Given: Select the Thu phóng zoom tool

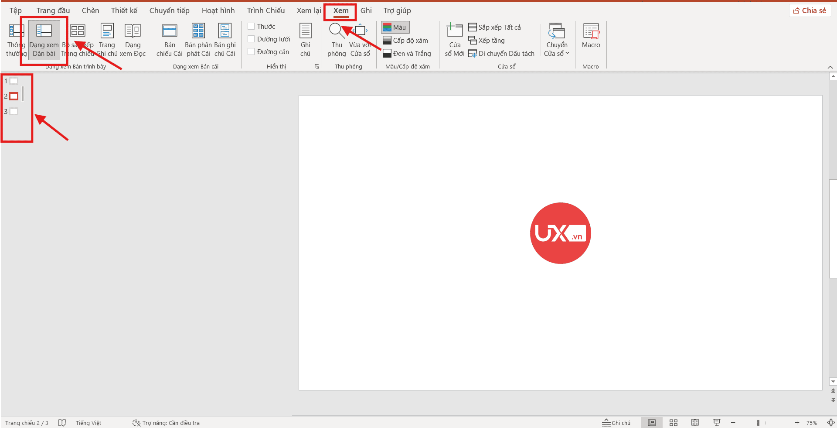Looking at the screenshot, I should (x=336, y=39).
